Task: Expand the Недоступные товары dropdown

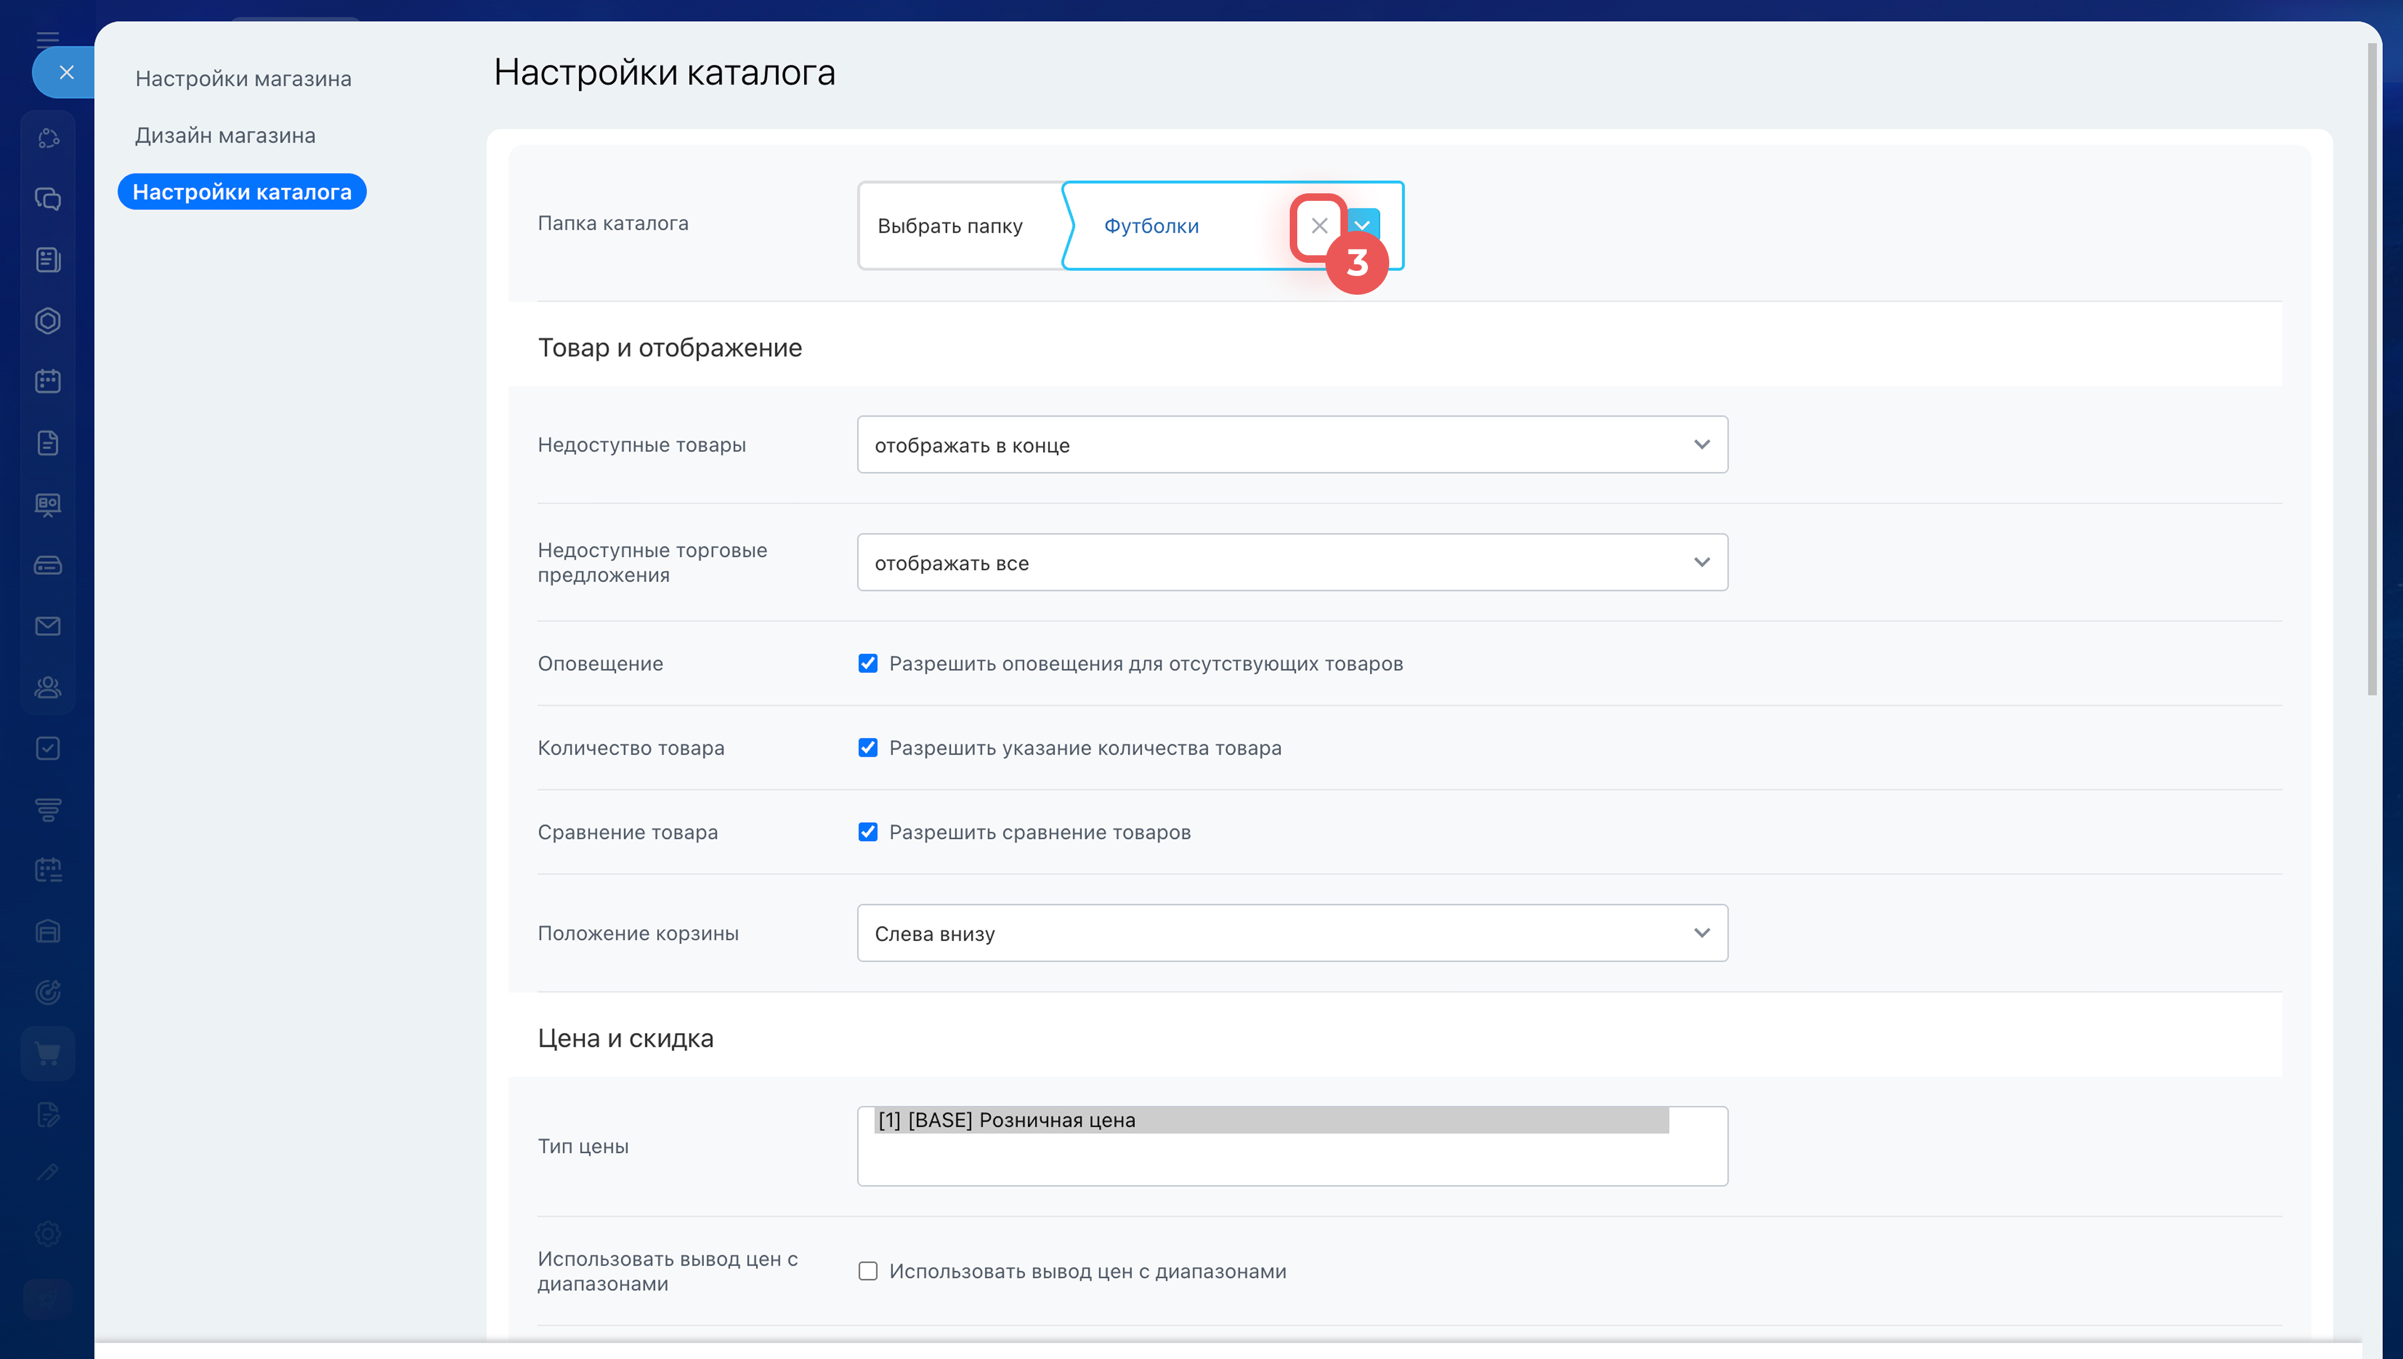Action: pyautogui.click(x=1292, y=445)
